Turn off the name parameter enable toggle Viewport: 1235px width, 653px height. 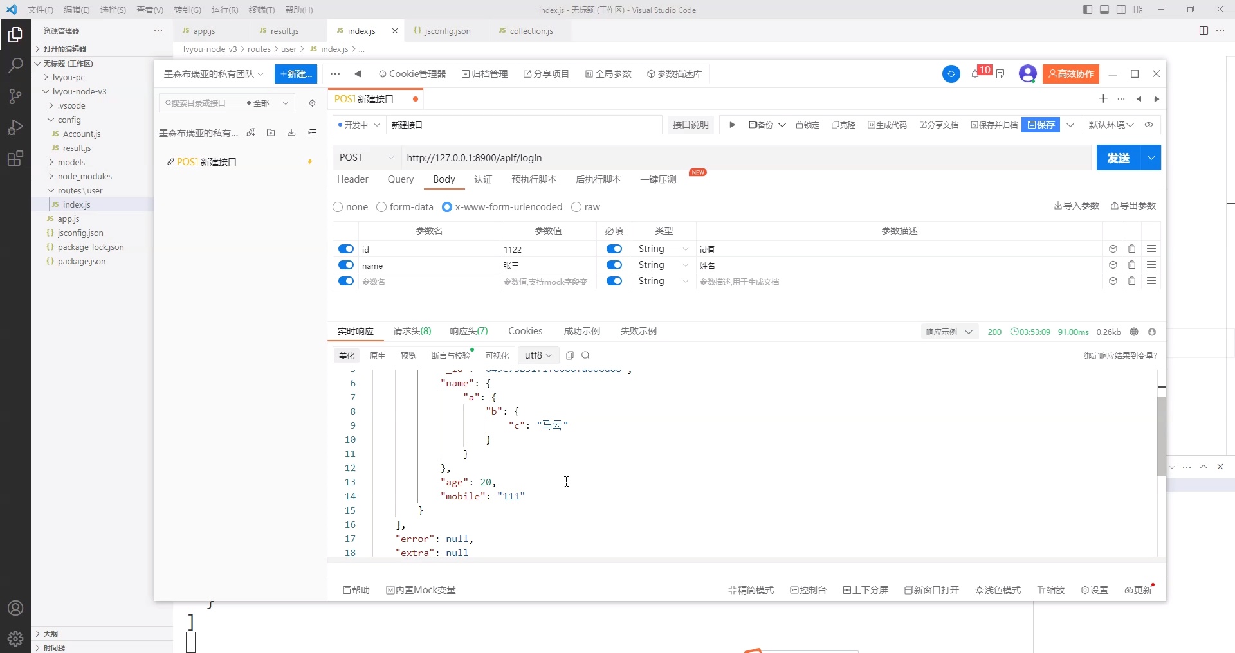tap(346, 265)
